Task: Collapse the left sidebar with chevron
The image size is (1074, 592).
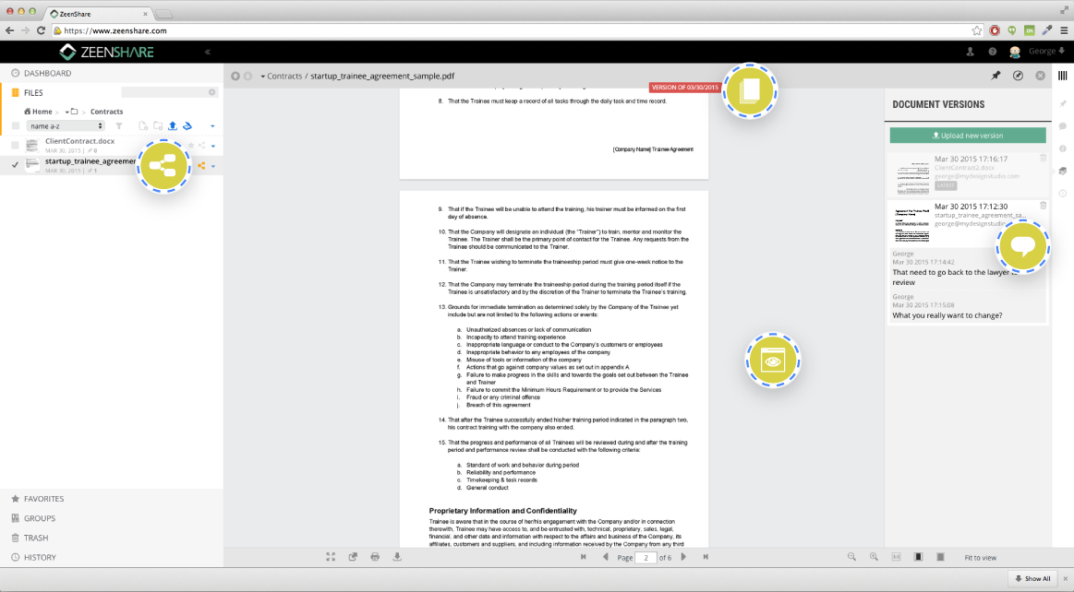Action: point(208,52)
